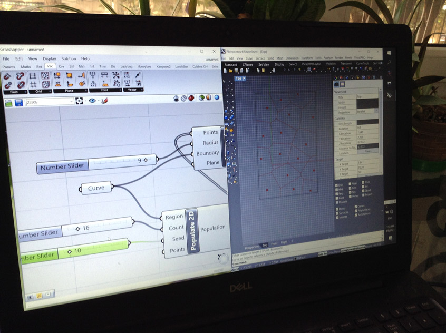446x333 pixels.
Task: Click the Zoom Extents icon beside zoom box
Action: click(79, 101)
